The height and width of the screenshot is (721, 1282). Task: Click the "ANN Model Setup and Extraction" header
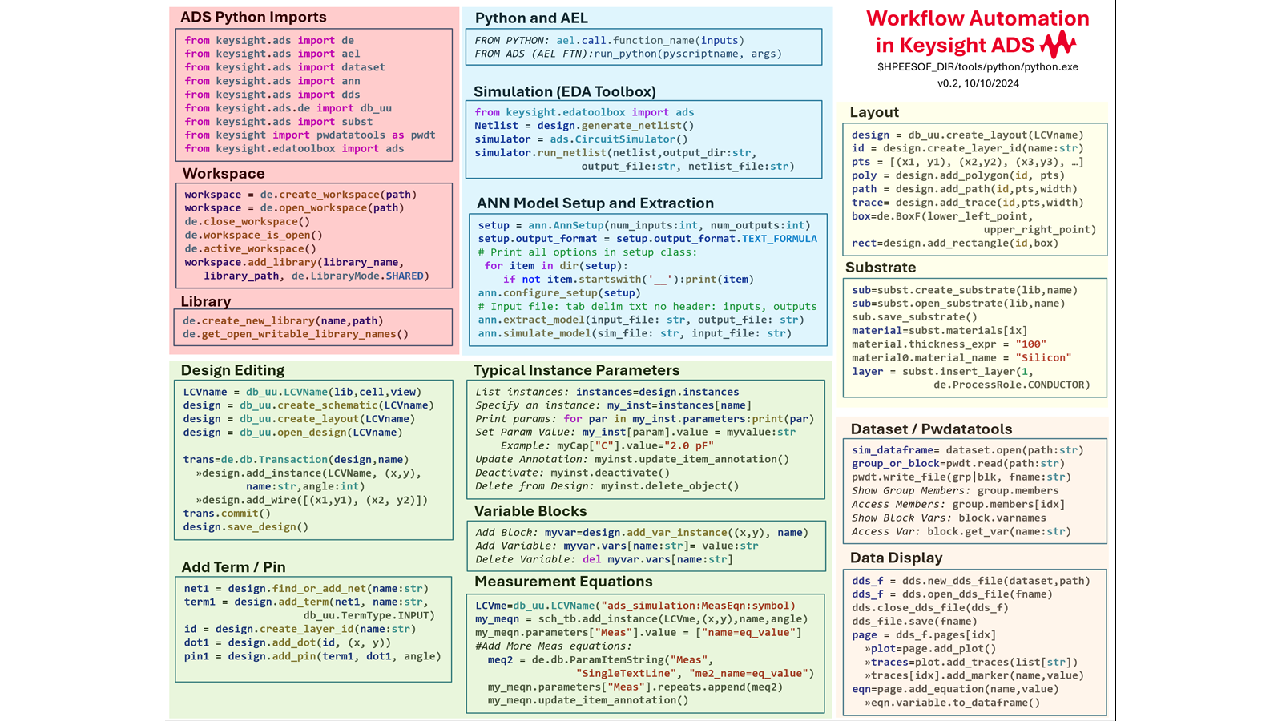tap(596, 203)
